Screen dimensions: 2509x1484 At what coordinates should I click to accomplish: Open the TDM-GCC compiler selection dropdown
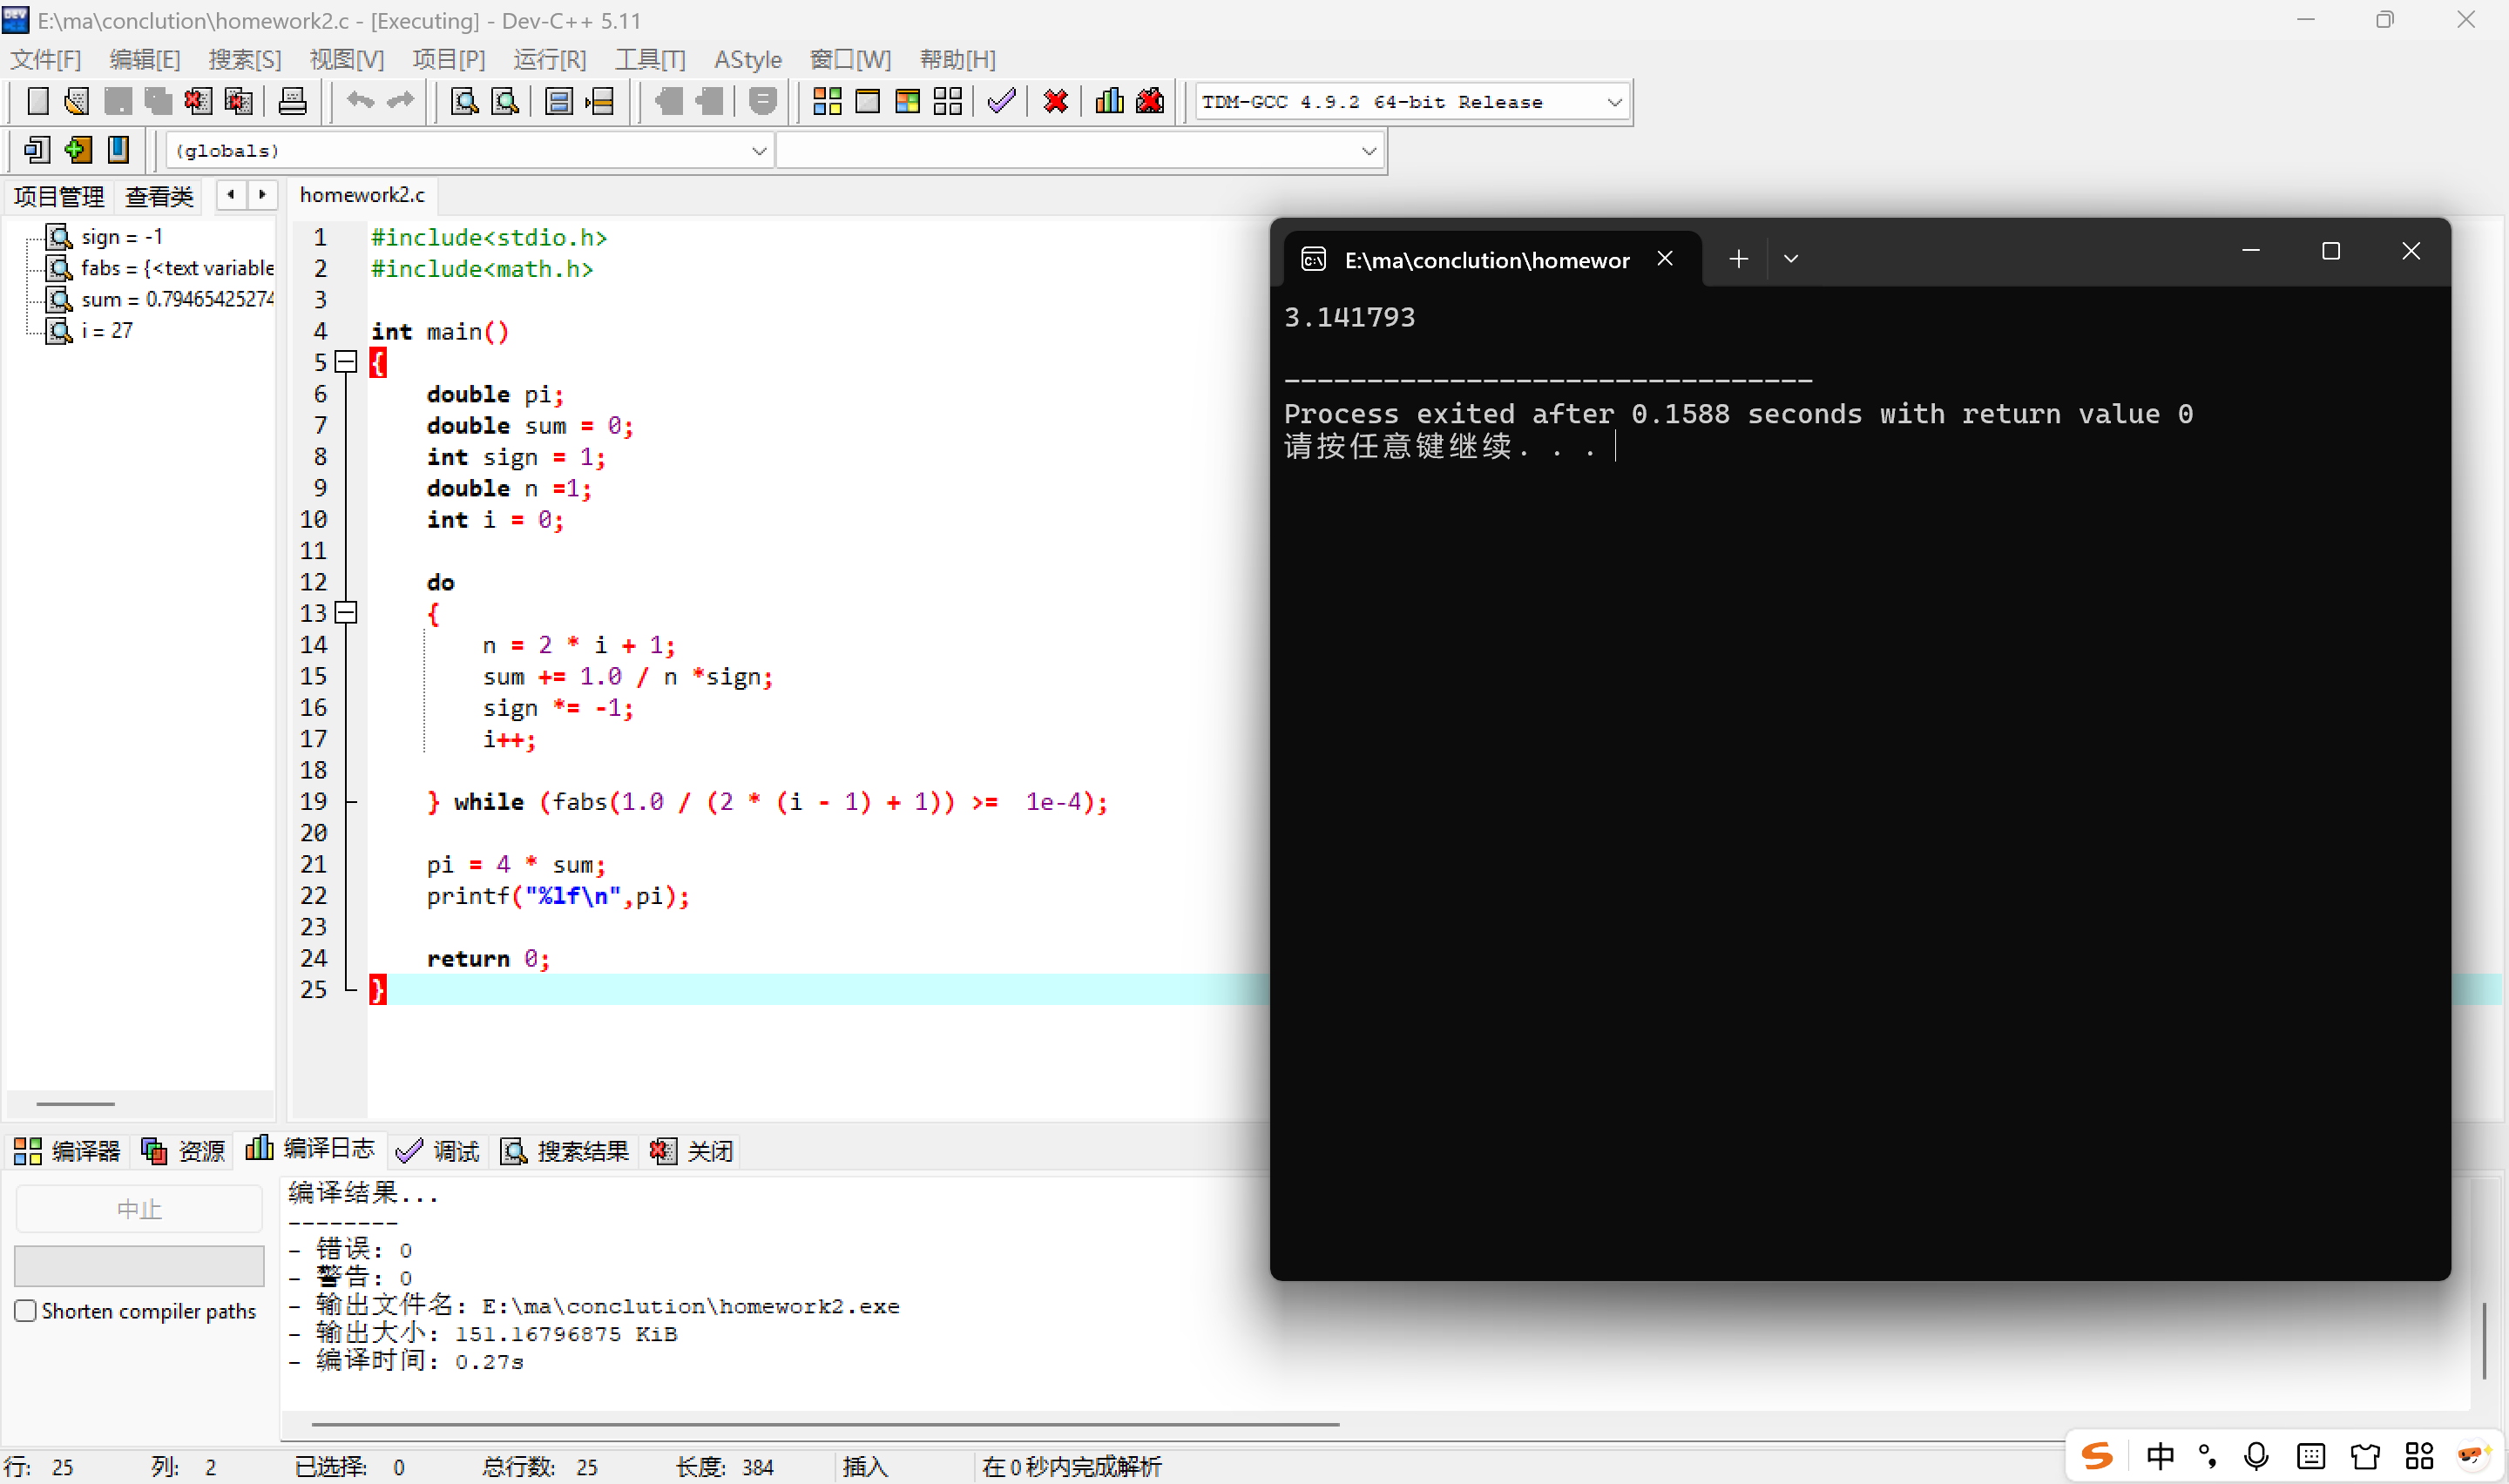[1613, 102]
